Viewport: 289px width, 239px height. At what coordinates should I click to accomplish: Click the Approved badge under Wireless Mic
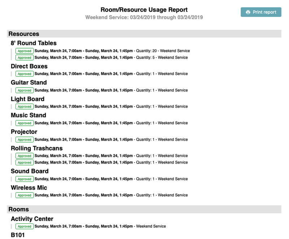tap(24, 195)
